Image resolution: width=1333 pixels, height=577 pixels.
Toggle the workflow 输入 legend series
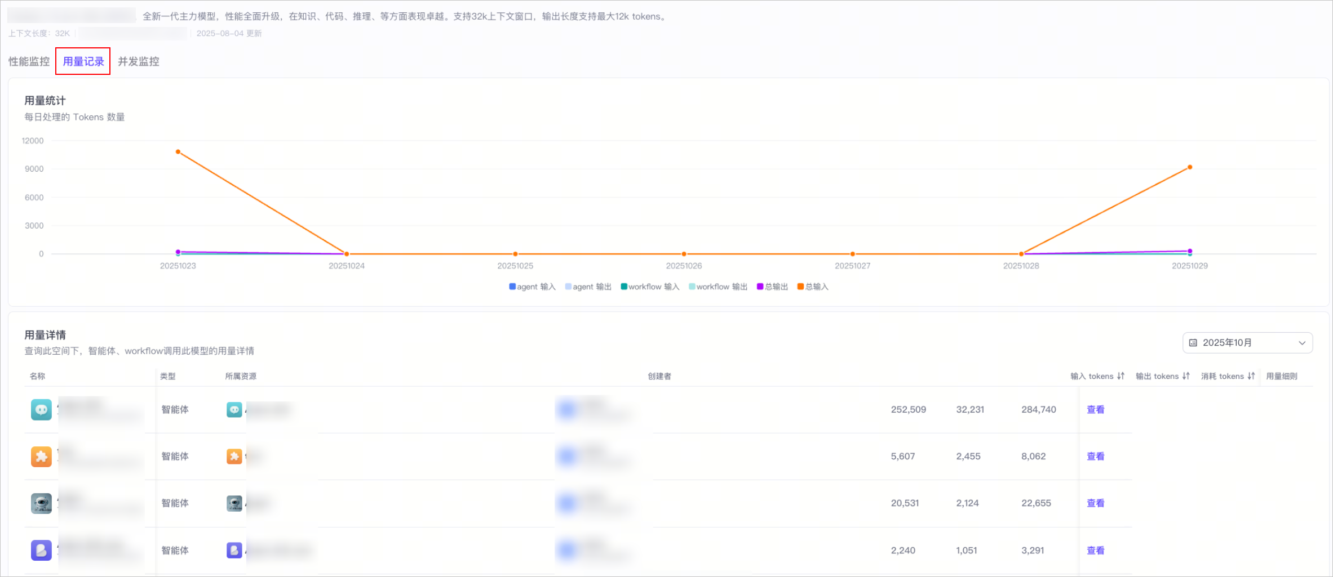(650, 287)
